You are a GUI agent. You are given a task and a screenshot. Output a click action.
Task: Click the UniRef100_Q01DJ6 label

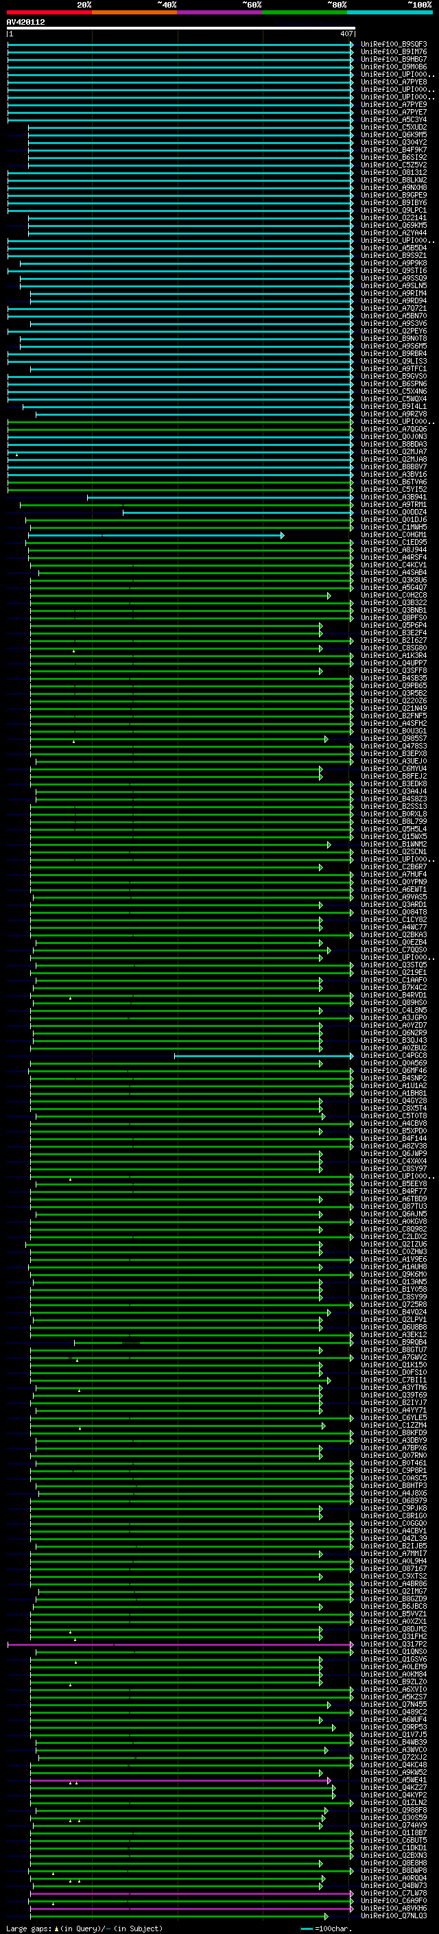click(393, 519)
